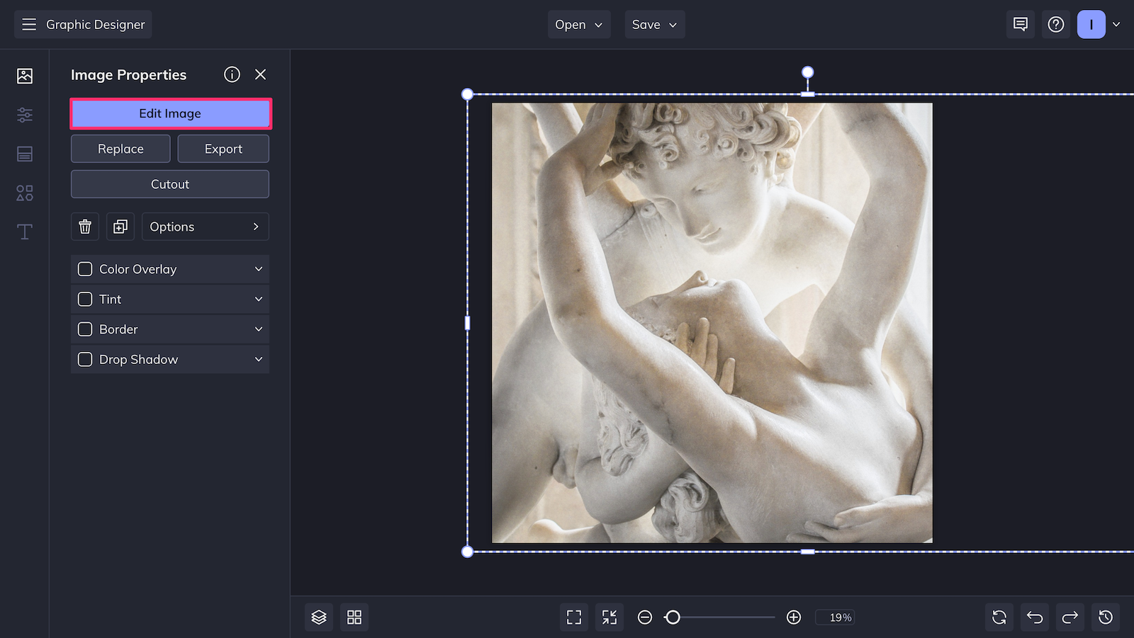Image resolution: width=1134 pixels, height=638 pixels.
Task: Expand the Options row in Image Properties
Action: (206, 227)
